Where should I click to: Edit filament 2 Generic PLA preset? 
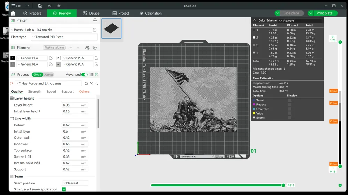tap(96, 58)
